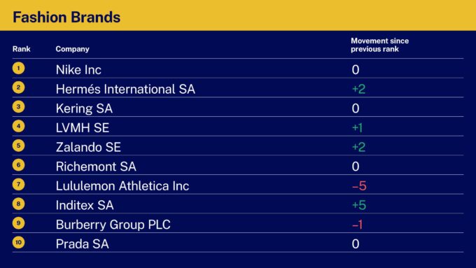Click the rank 2 yellow badge
This screenshot has height=268, width=476.
[x=18, y=87]
